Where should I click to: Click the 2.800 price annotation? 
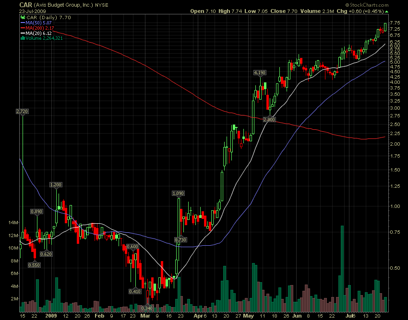269,119
